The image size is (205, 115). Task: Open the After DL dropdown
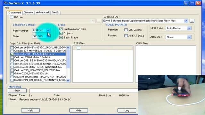(189, 37)
